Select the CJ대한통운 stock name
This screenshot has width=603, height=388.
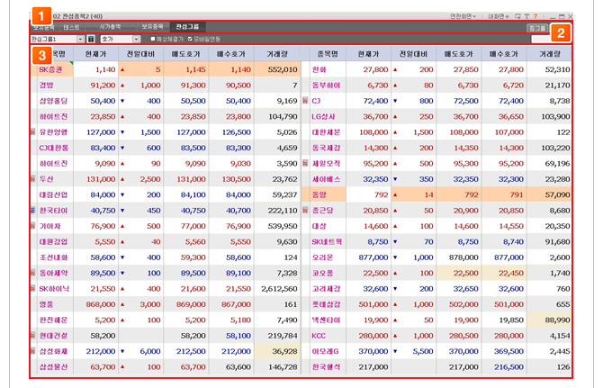pos(53,148)
